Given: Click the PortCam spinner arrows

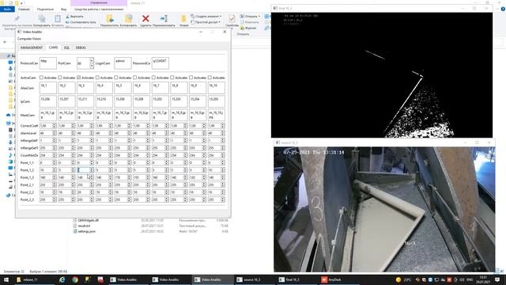Looking at the screenshot, I should coord(92,63).
